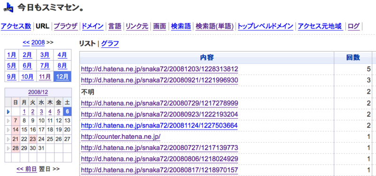Open the ログ tab
This screenshot has height=176, width=376.
(354, 26)
